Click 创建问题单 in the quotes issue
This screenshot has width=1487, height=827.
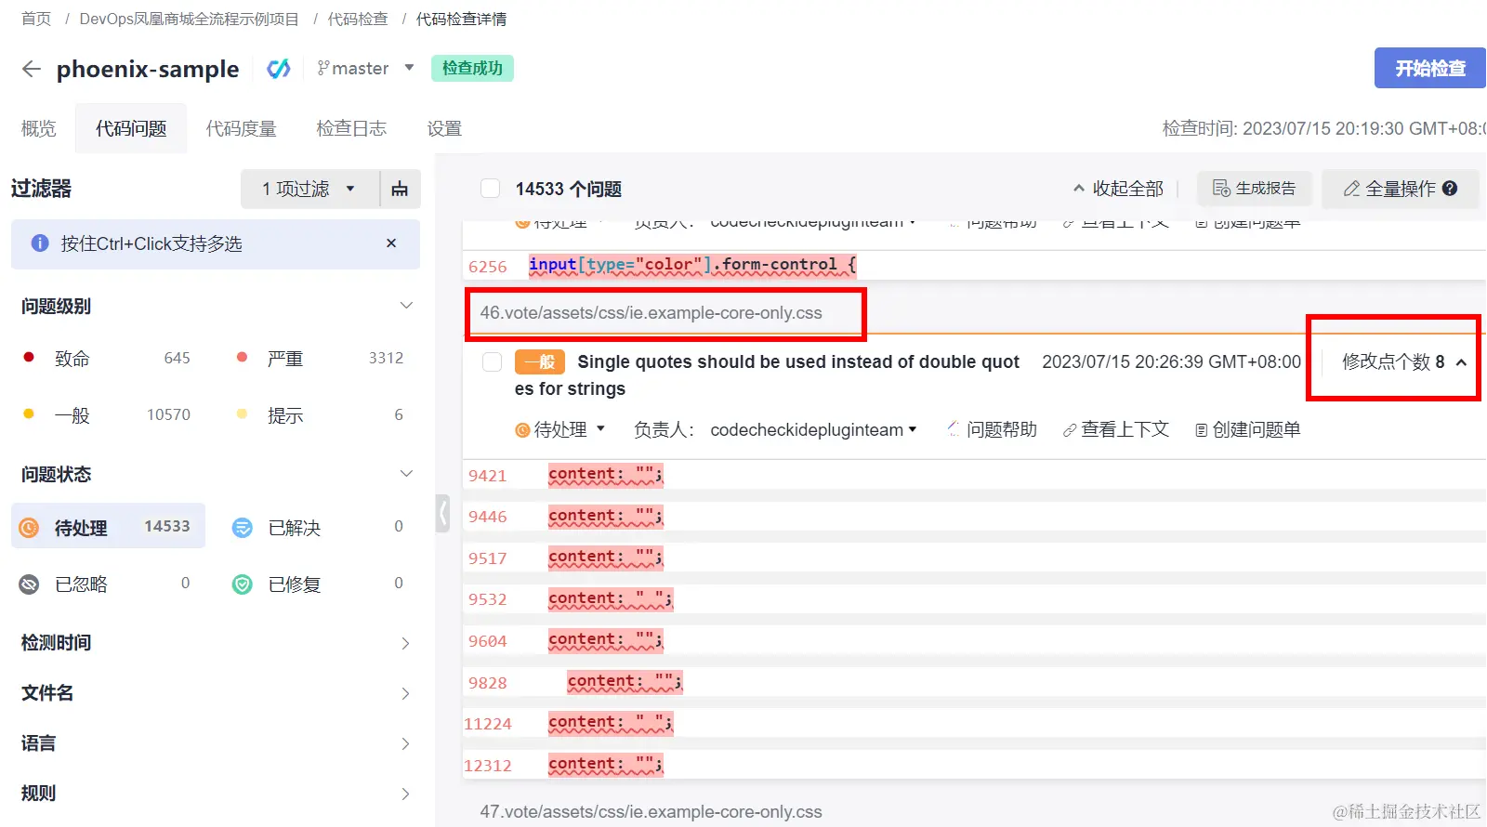pos(1248,430)
